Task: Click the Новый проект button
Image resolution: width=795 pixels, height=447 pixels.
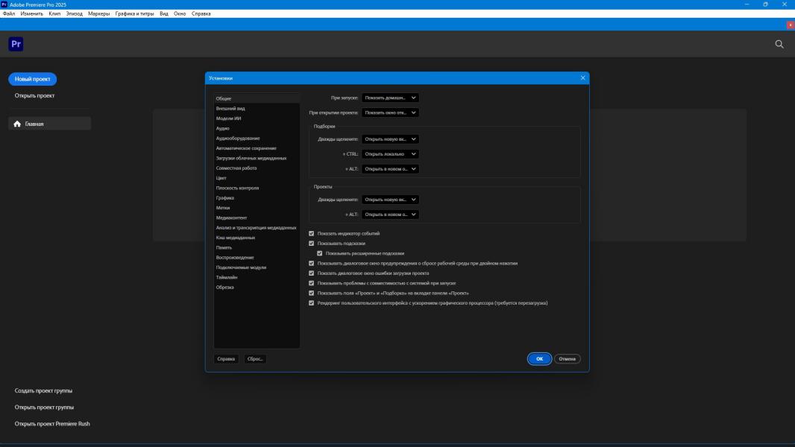Action: 32,79
